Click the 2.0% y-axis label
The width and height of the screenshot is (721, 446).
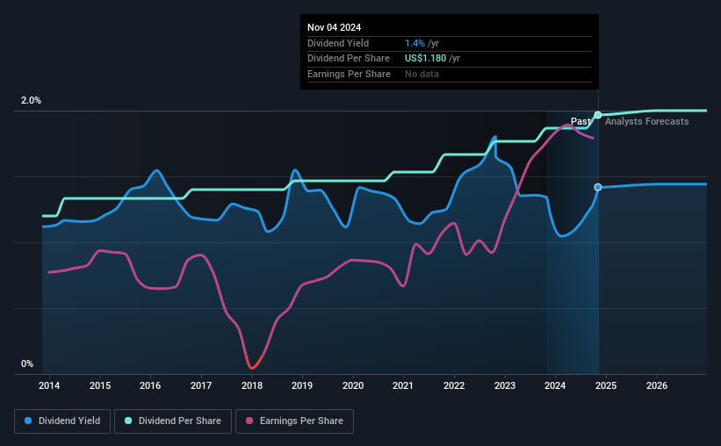(31, 101)
